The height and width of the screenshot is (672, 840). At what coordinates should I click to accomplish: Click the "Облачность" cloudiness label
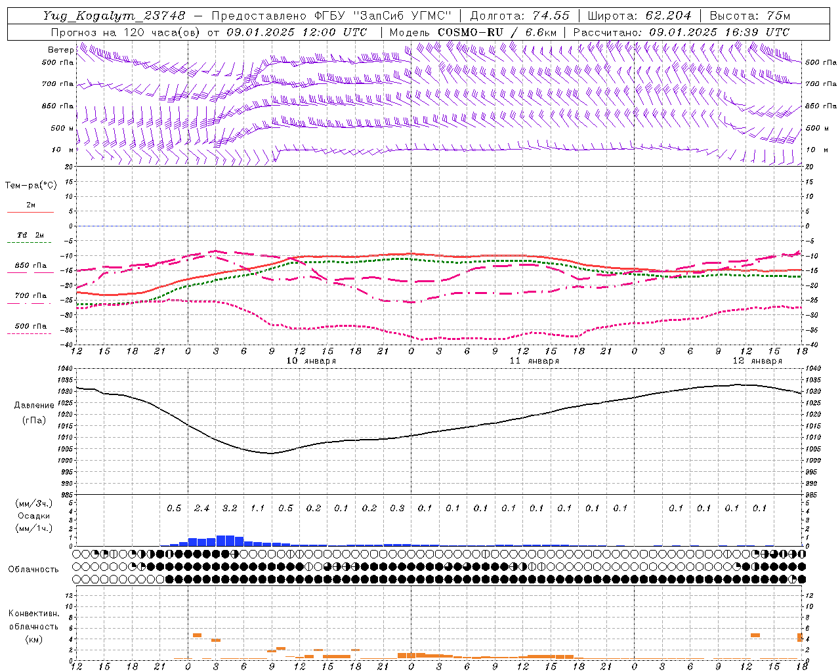click(x=33, y=570)
